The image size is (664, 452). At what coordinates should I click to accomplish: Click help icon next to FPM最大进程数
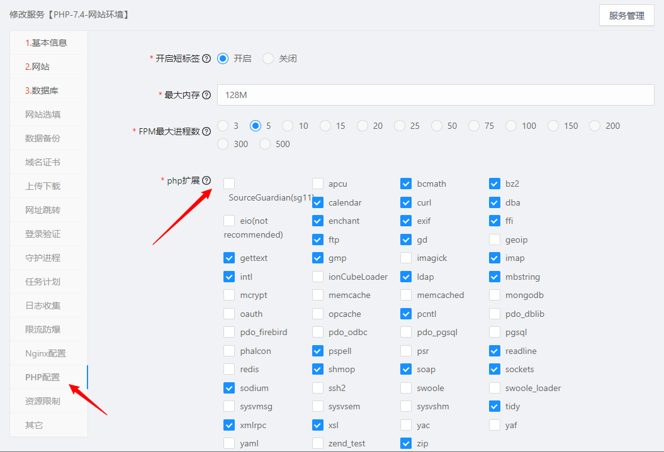206,131
